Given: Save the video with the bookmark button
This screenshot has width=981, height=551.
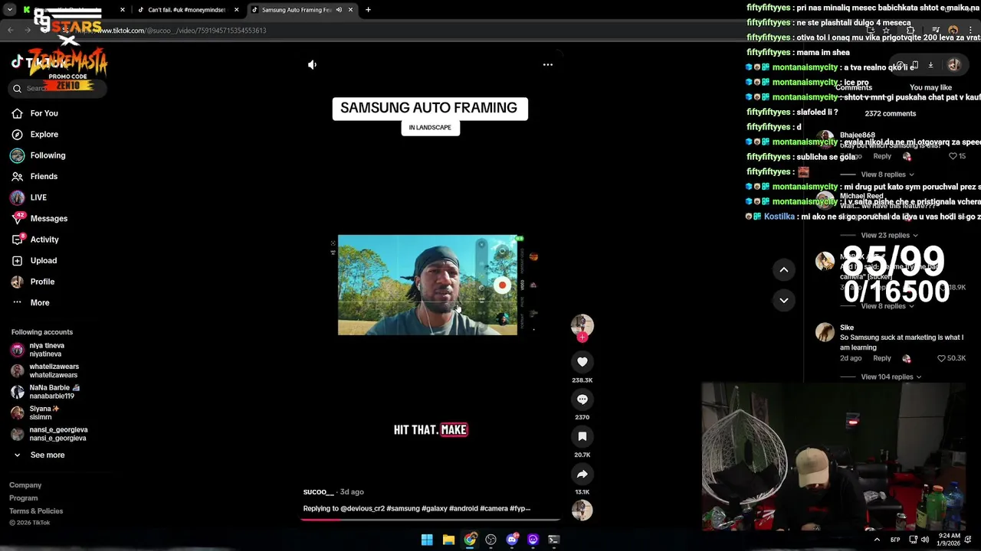Looking at the screenshot, I should click(x=582, y=436).
